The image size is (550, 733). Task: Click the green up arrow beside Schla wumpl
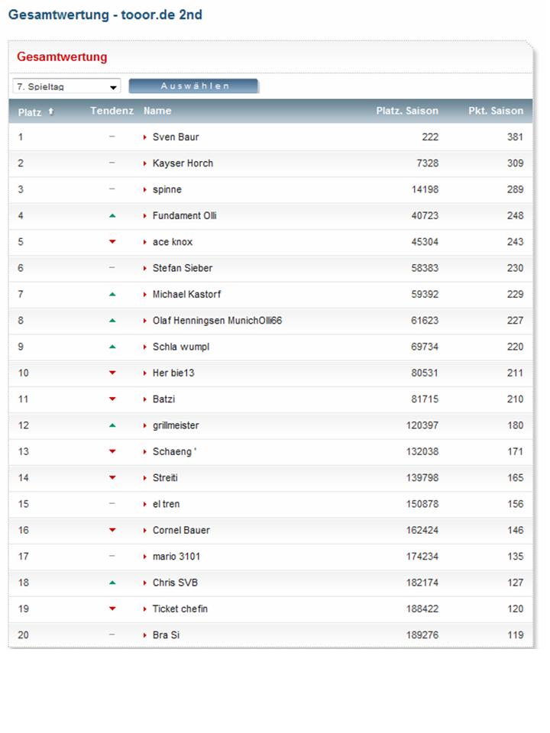tap(112, 347)
